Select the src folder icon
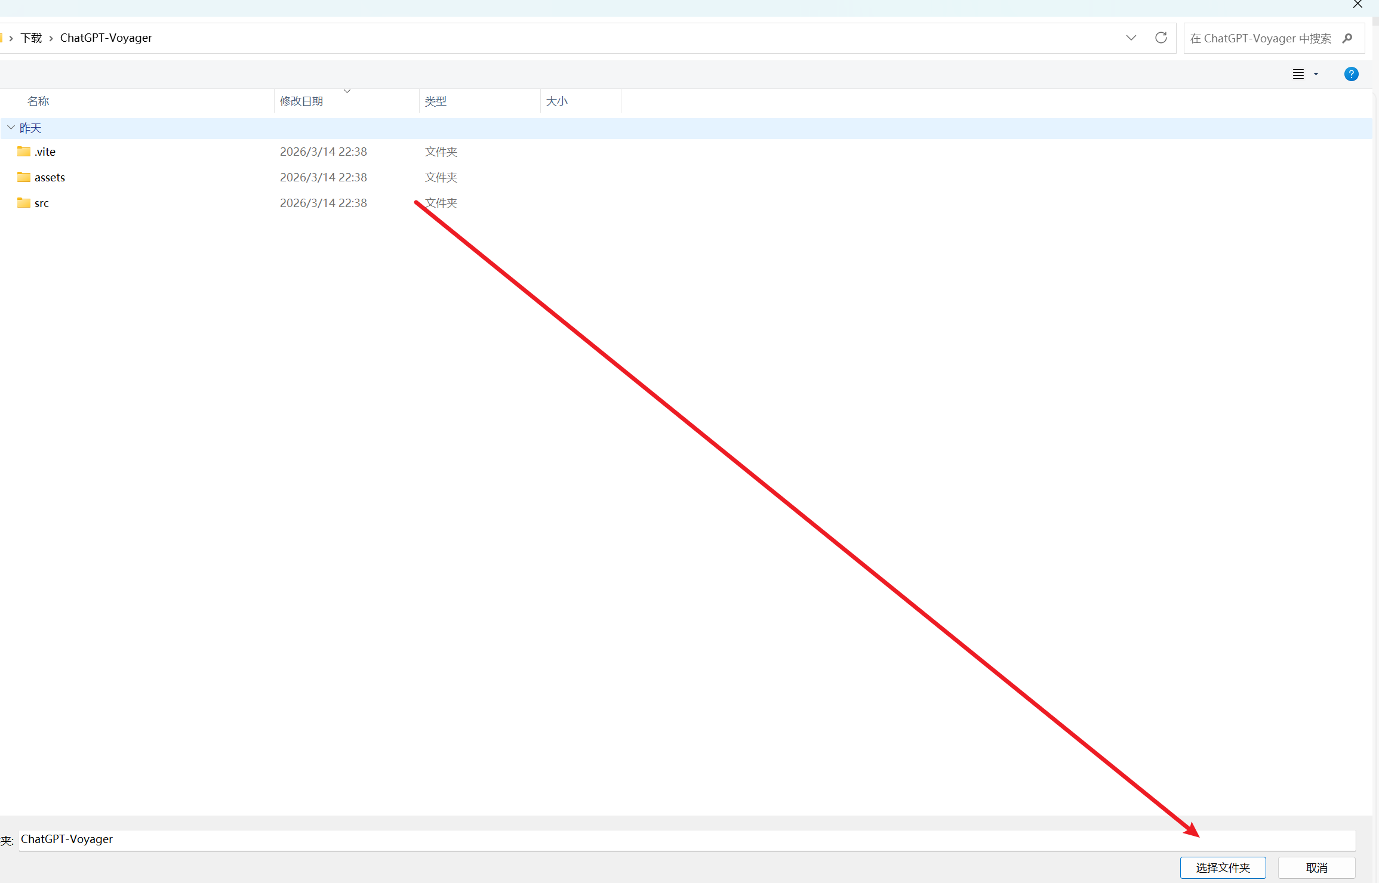 [24, 203]
